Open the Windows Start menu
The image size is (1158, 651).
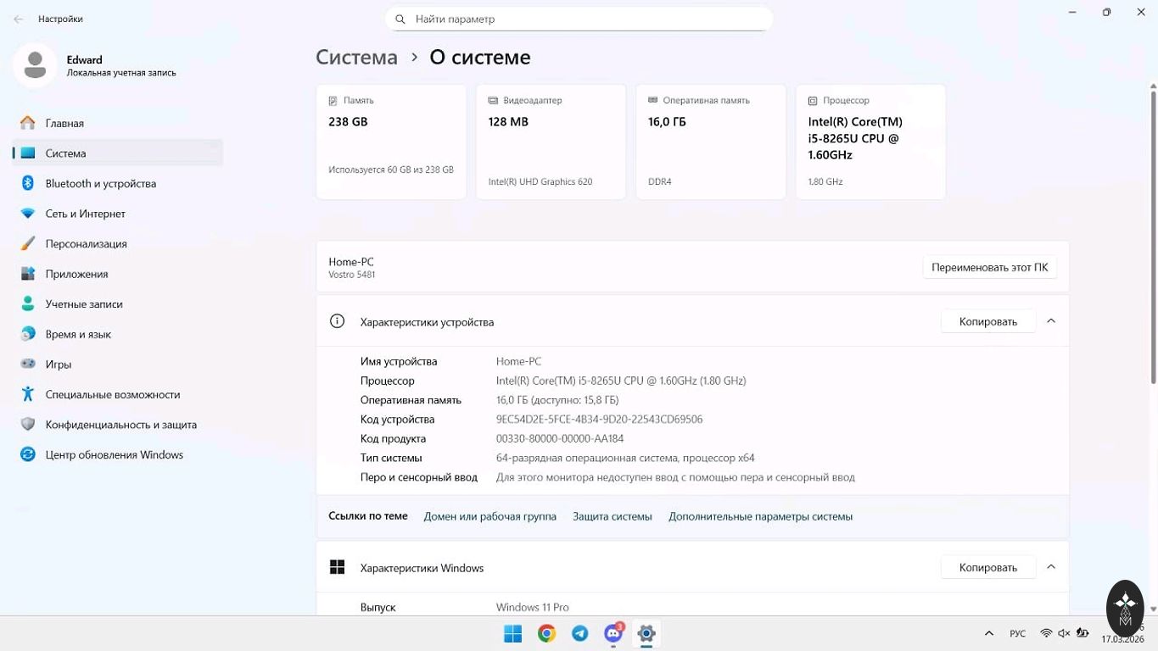[x=513, y=633]
